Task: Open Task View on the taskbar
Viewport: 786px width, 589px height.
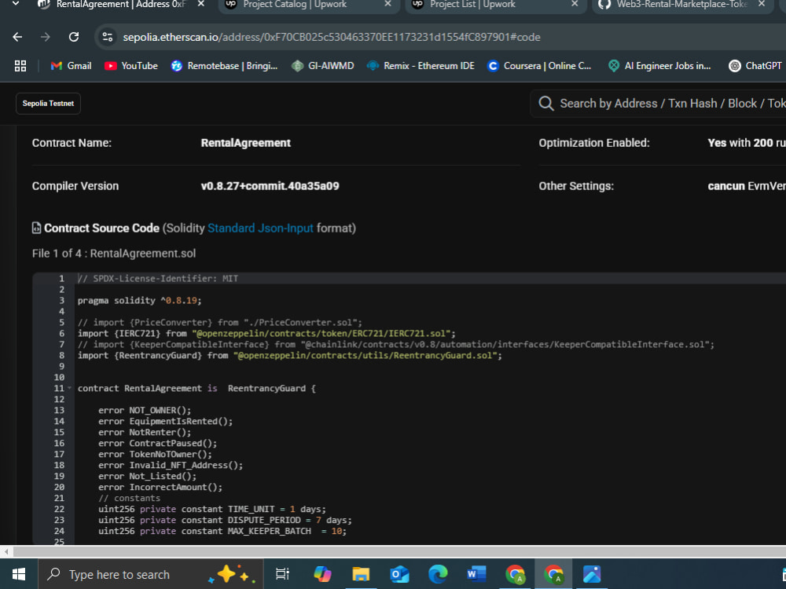Action: click(283, 574)
